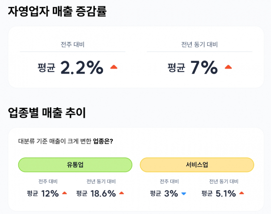Select the green 유통업 category pill
The width and height of the screenshot is (271, 214).
coord(75,165)
